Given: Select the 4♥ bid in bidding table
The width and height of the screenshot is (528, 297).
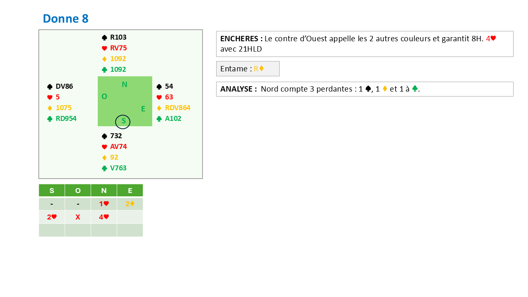Looking at the screenshot, I should (104, 217).
